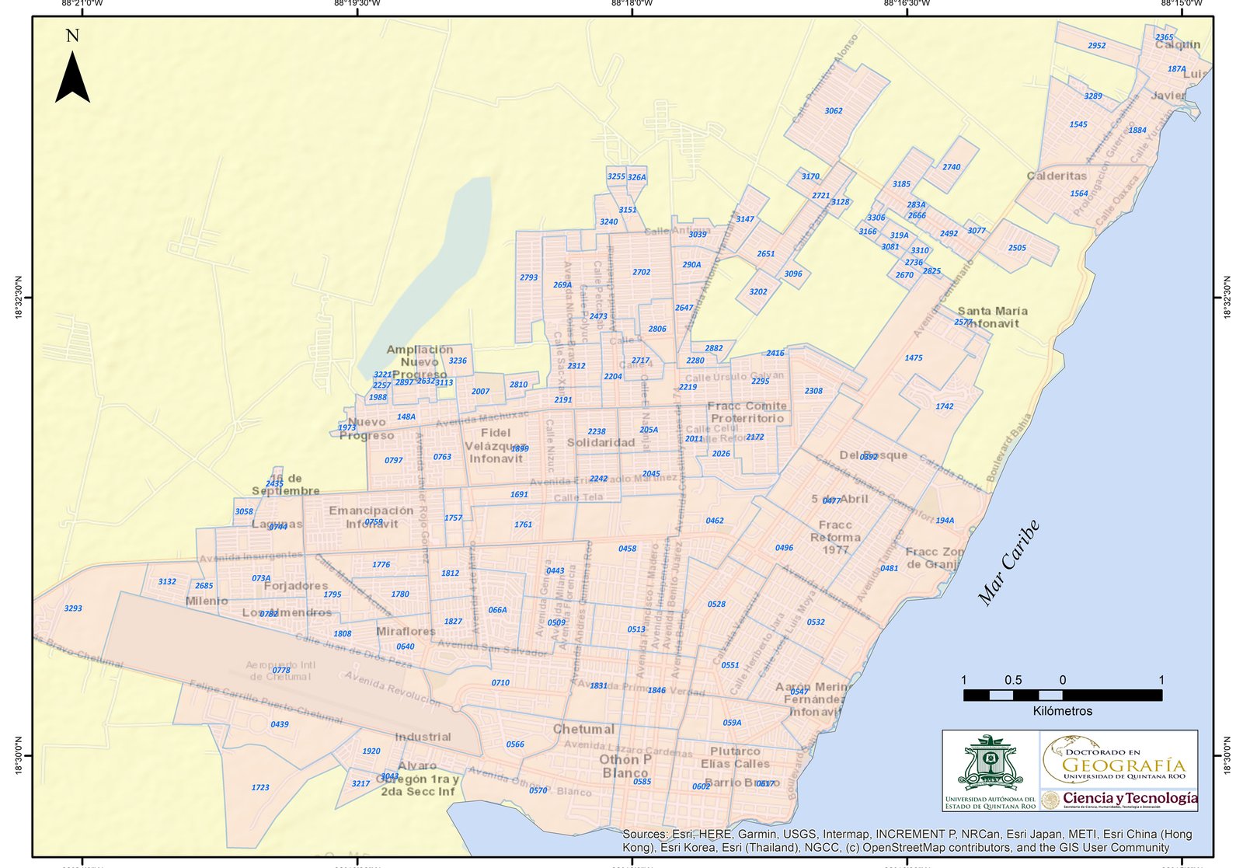
Task: Select the zone labeled 2740
Action: tap(952, 167)
